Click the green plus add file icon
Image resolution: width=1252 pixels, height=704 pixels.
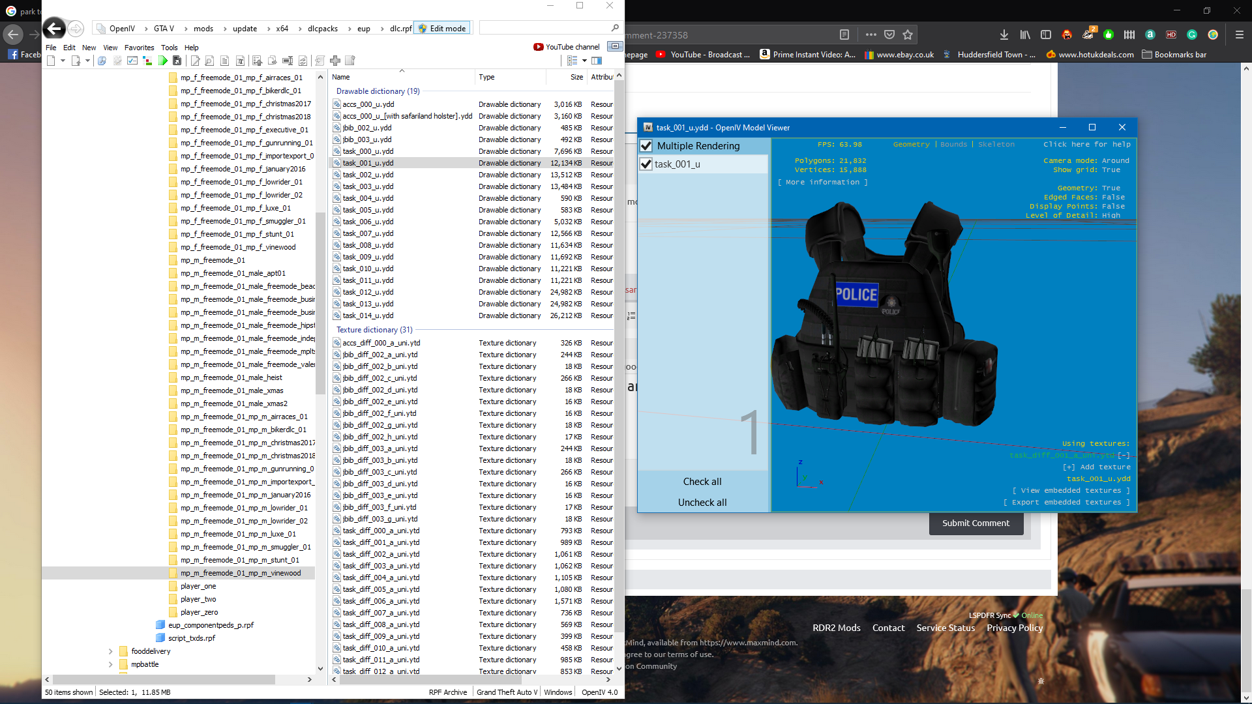(335, 61)
